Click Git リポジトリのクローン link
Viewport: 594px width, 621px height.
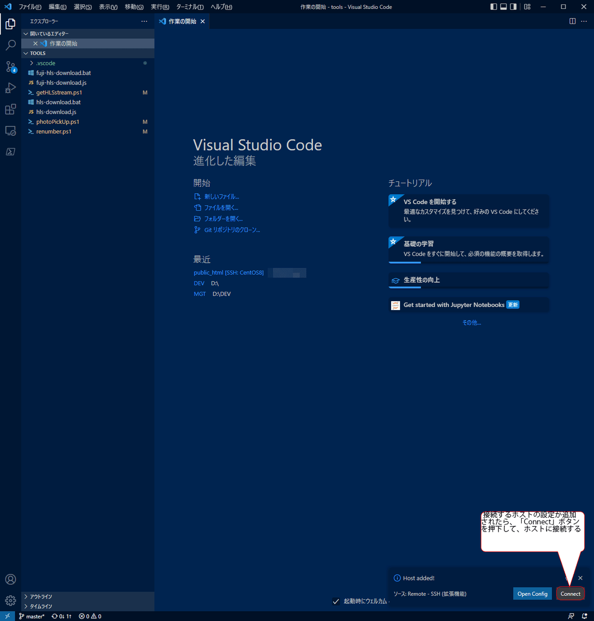pos(232,230)
